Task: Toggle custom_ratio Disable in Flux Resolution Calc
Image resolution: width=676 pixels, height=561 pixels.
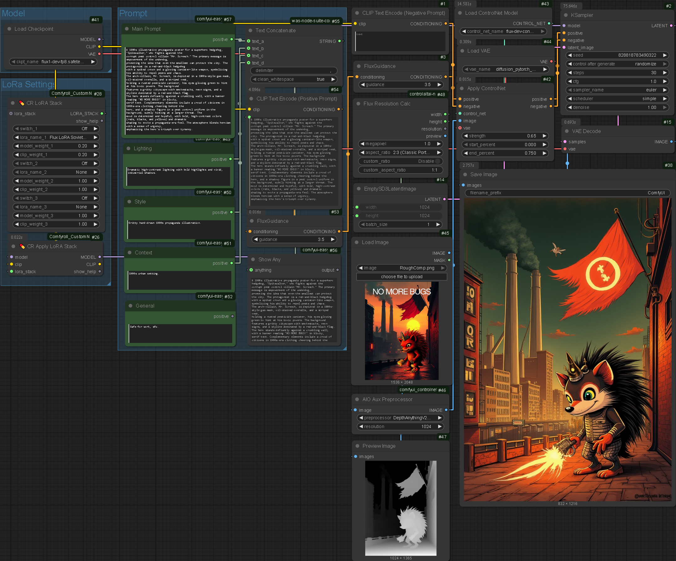Action: pyautogui.click(x=401, y=161)
